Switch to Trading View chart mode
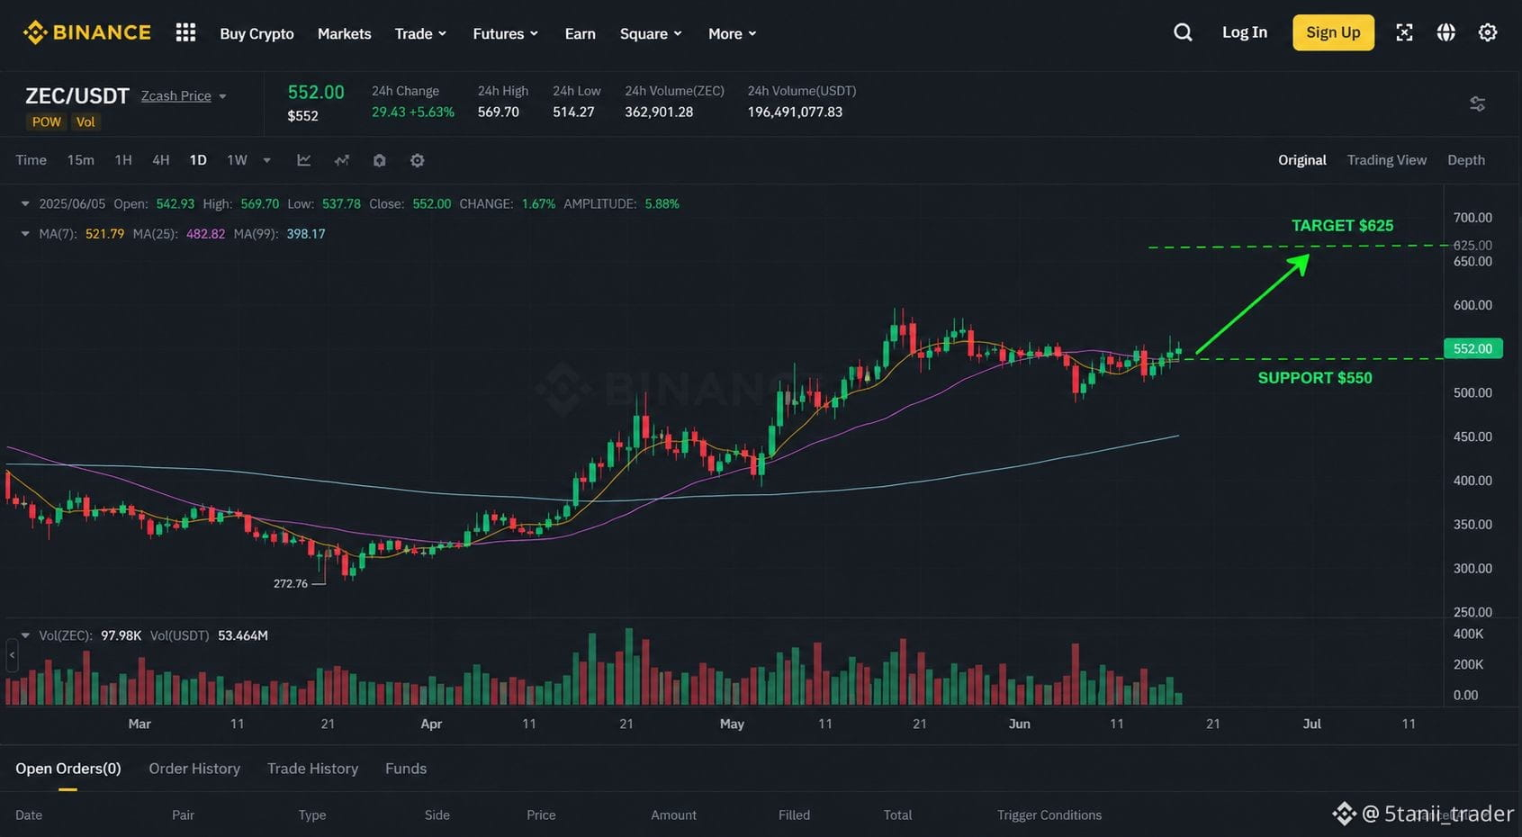The height and width of the screenshot is (837, 1522). (1386, 160)
